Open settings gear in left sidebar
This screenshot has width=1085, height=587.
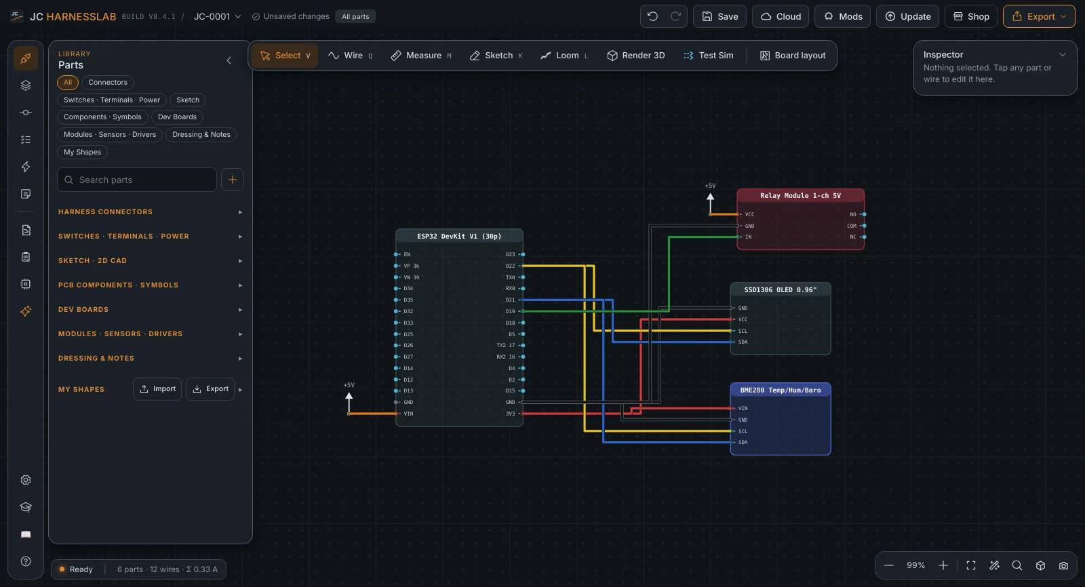pyautogui.click(x=26, y=480)
